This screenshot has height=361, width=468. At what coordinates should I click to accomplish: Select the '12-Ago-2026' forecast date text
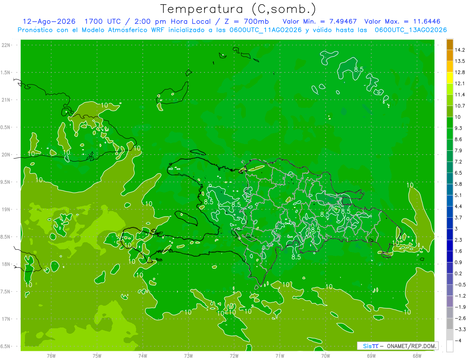pos(50,21)
